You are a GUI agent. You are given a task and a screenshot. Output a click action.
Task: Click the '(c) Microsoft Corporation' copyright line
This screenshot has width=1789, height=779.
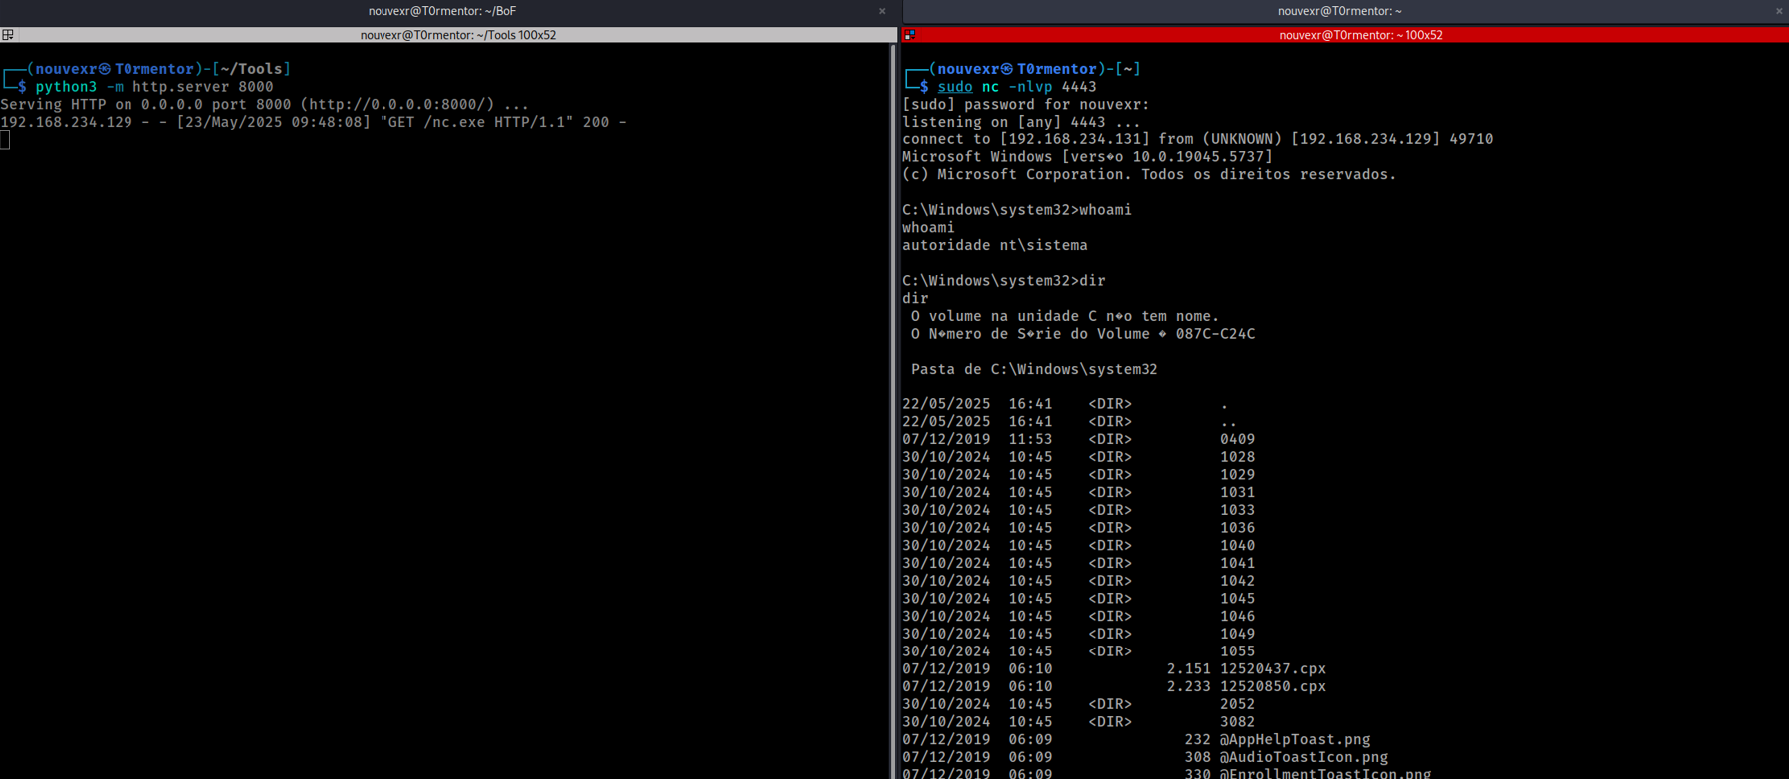click(1150, 174)
